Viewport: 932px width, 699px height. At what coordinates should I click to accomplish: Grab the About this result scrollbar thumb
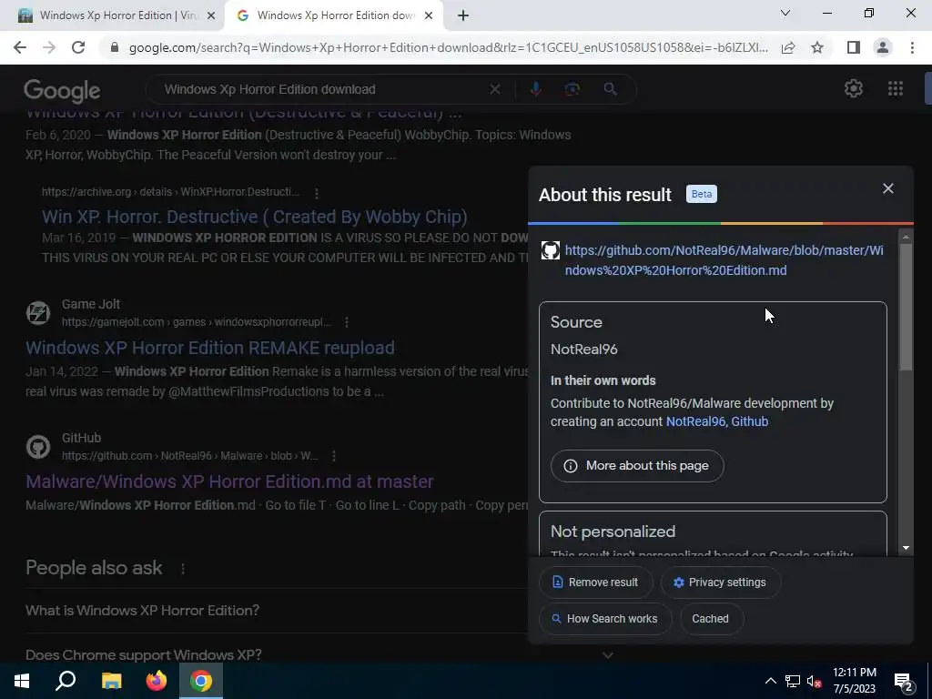pos(906,308)
